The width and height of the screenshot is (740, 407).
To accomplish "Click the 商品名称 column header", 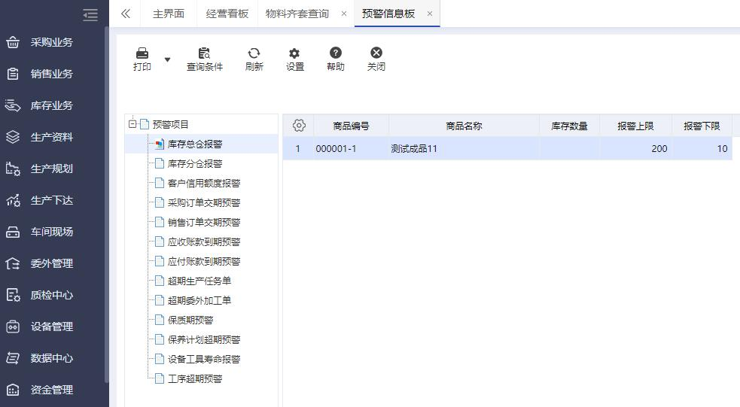I will click(x=464, y=126).
